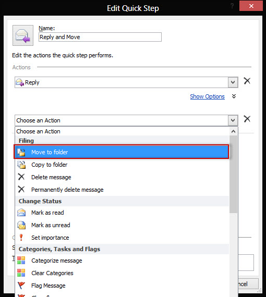Click the dropdown list scroll up arrow
Image resolution: width=266 pixels, height=297 pixels.
[x=233, y=131]
